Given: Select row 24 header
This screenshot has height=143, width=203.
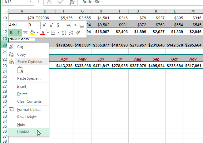Looking at the screenshot, I should tap(5, 71).
